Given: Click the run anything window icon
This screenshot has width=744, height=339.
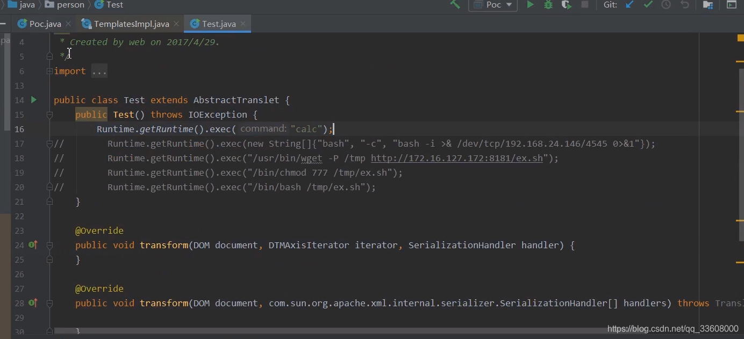Looking at the screenshot, I should pyautogui.click(x=732, y=5).
